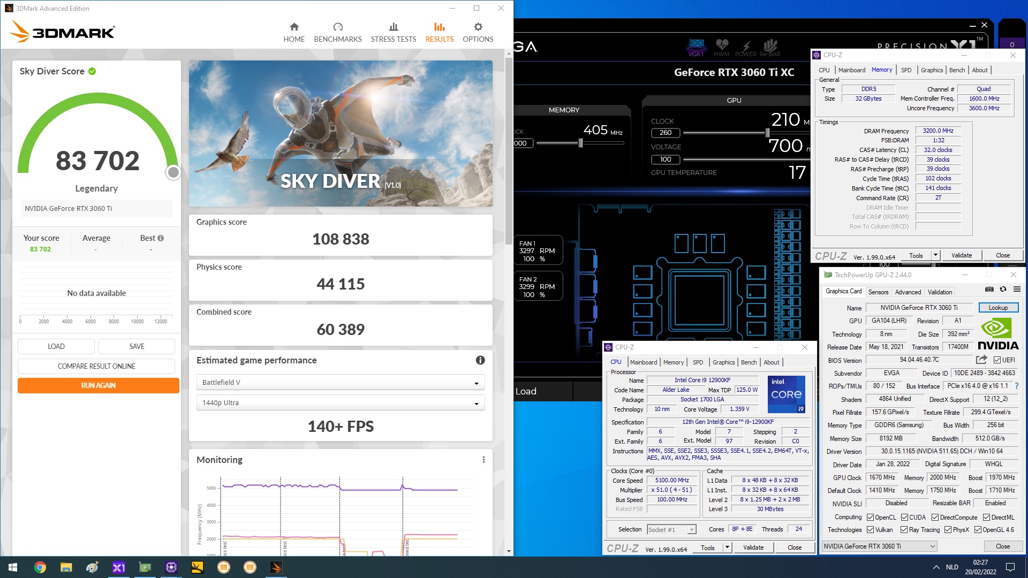Click the info icon beside Estimated game performance
This screenshot has height=578, width=1028.
pos(480,360)
